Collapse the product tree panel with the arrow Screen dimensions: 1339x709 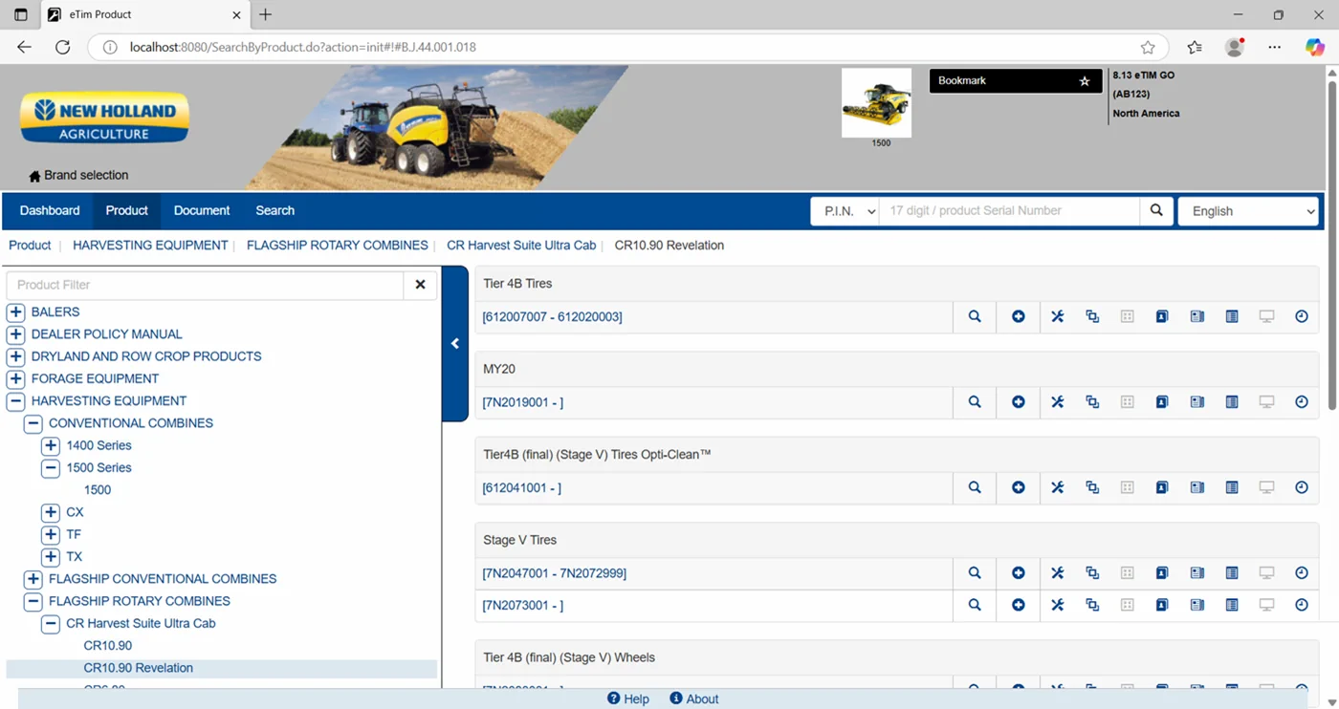click(x=455, y=343)
